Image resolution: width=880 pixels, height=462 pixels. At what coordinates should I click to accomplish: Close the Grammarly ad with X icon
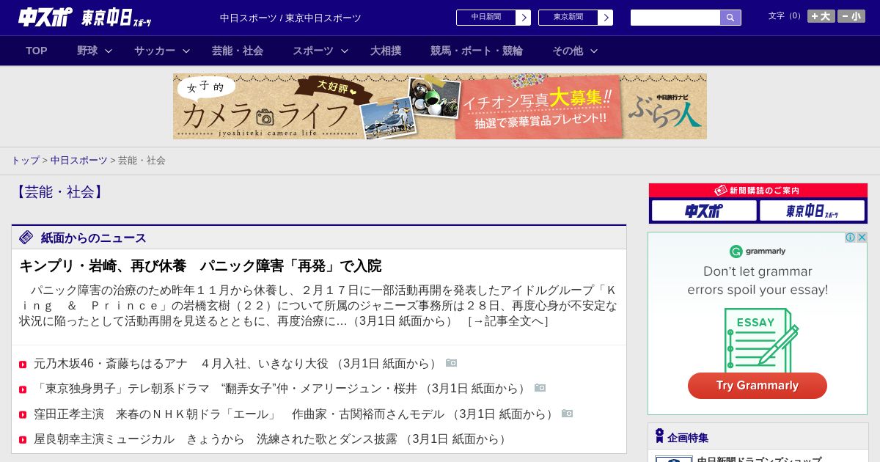pos(862,238)
